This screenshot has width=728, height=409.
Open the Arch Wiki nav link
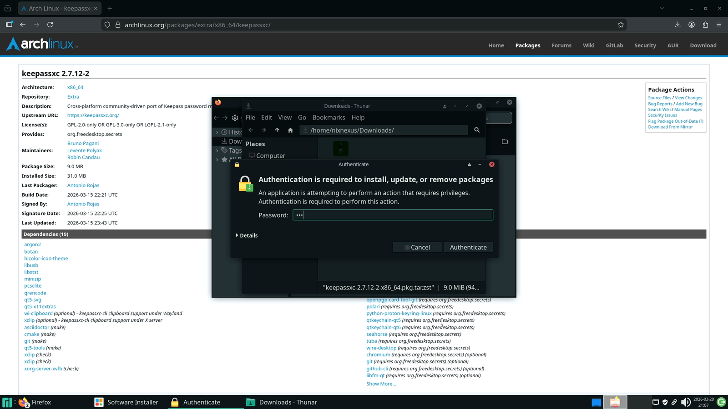(x=588, y=45)
